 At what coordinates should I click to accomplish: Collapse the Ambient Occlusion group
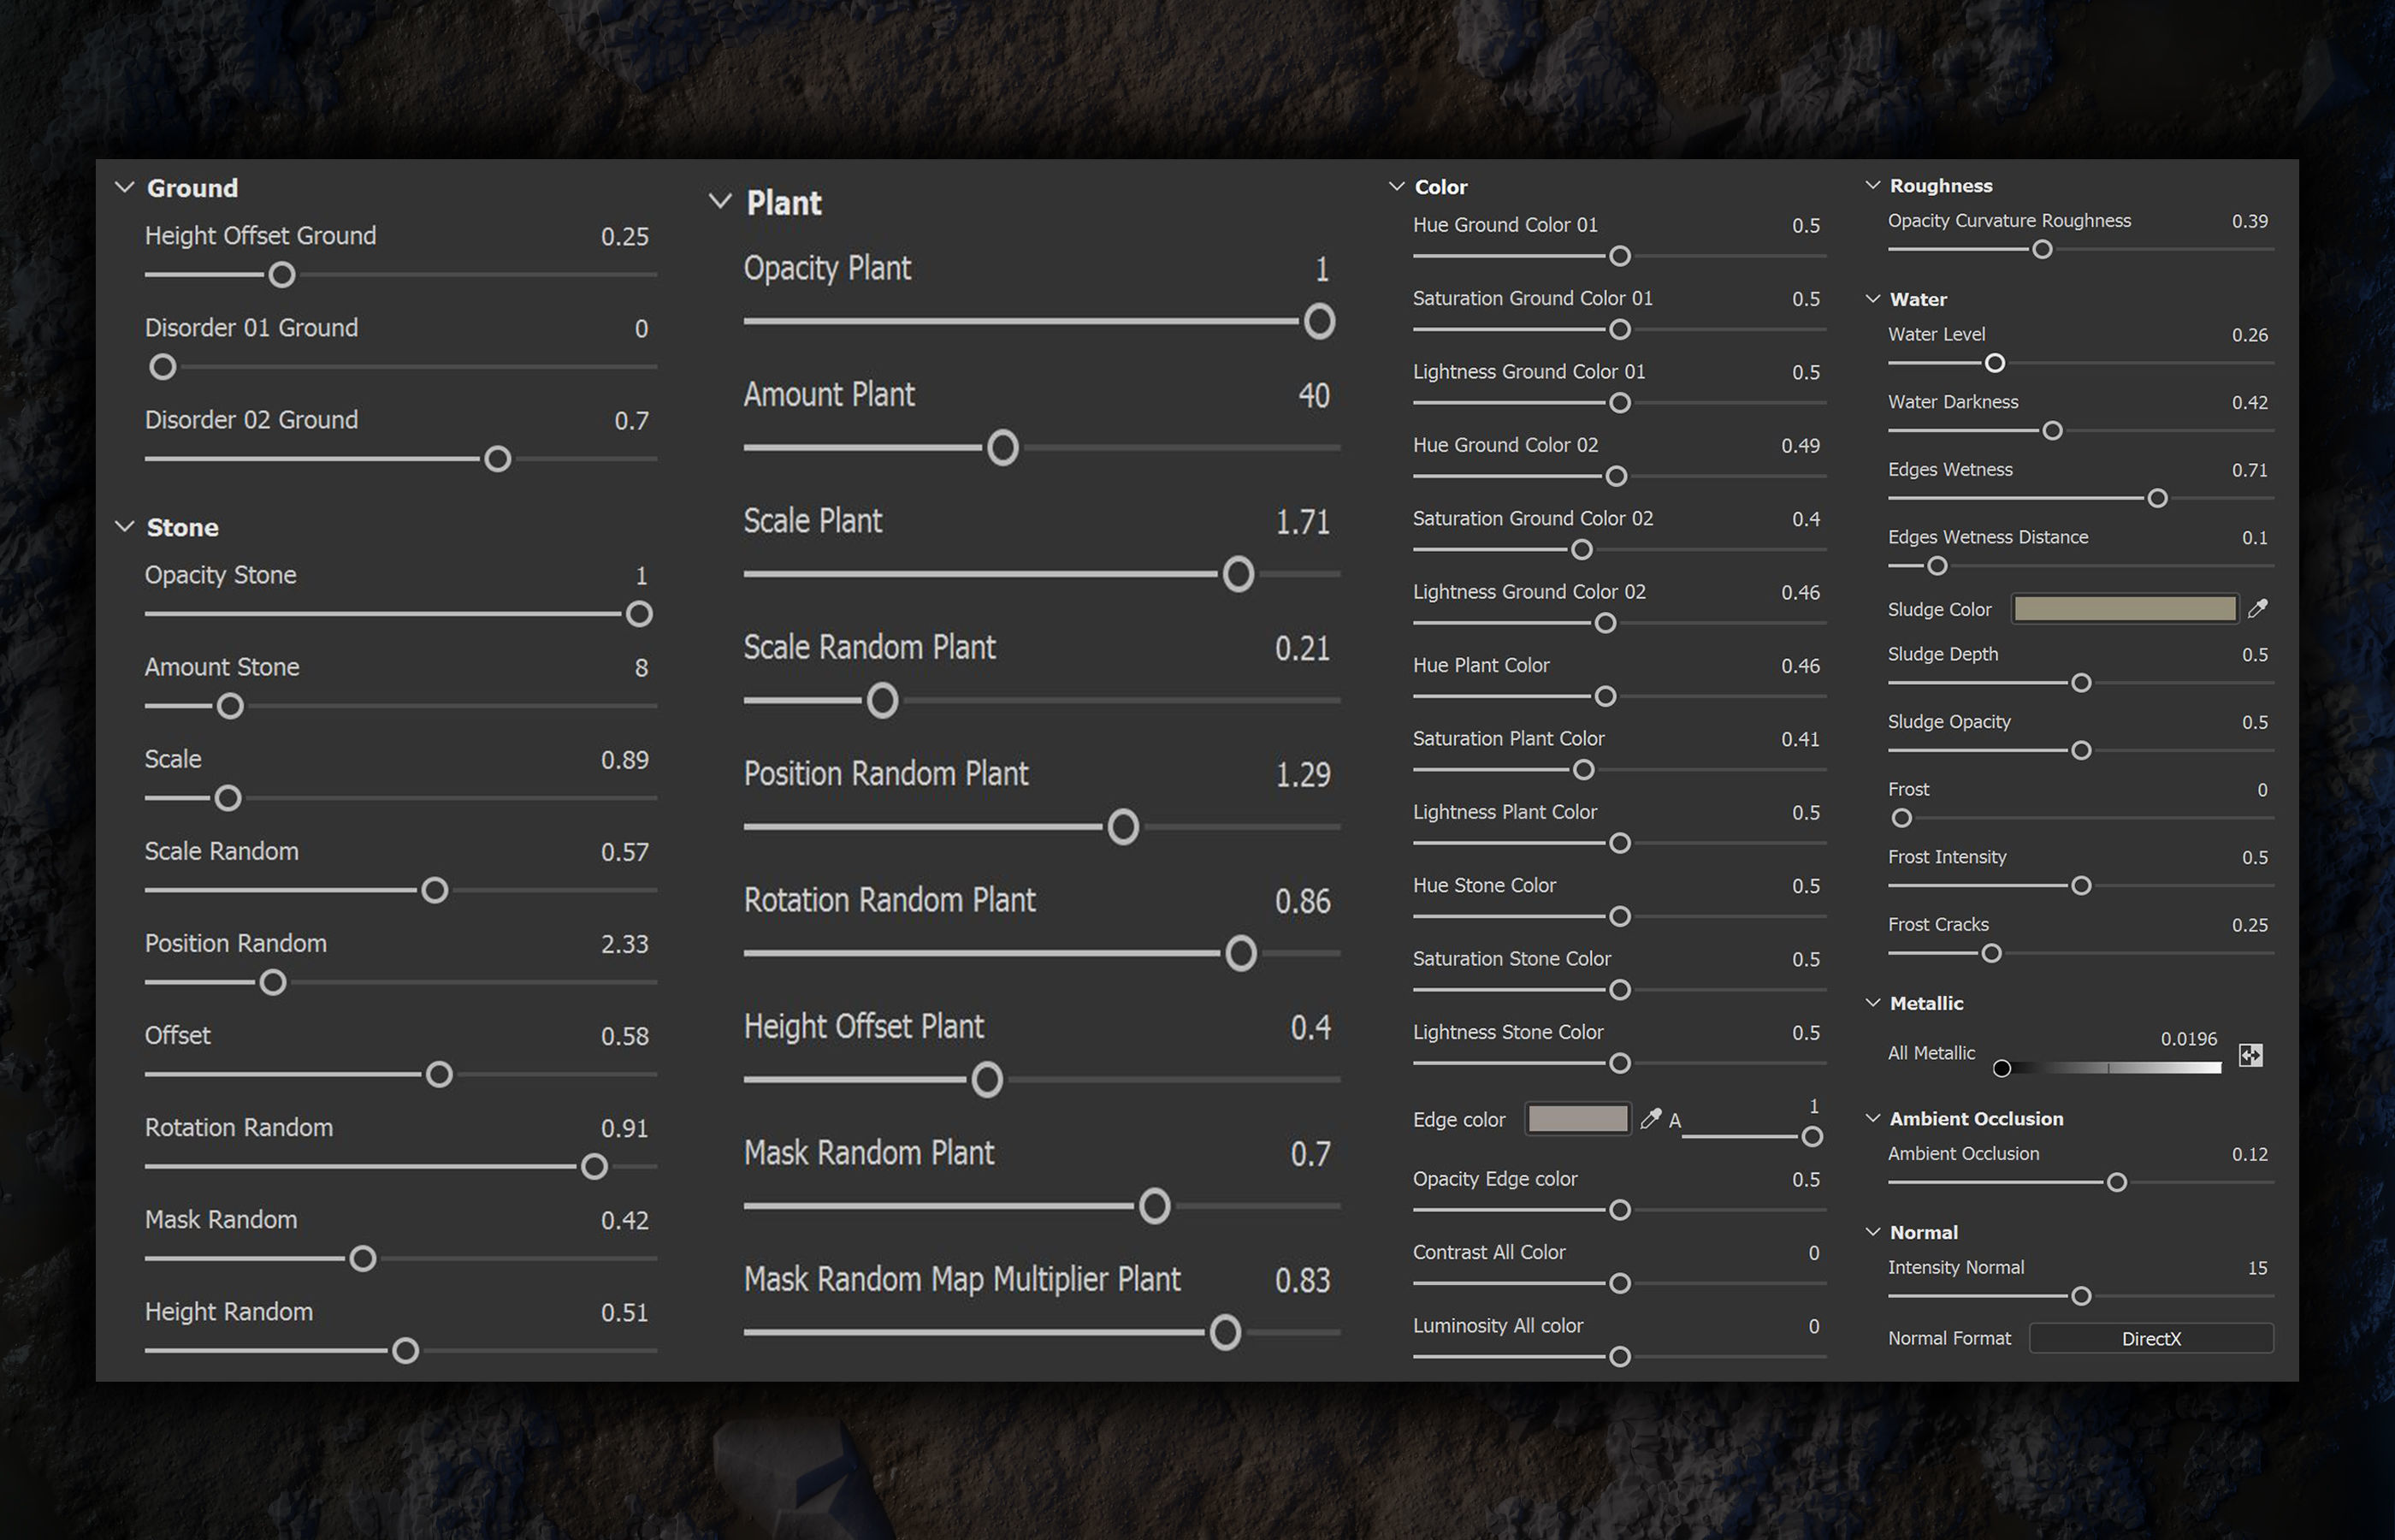[x=1873, y=1118]
